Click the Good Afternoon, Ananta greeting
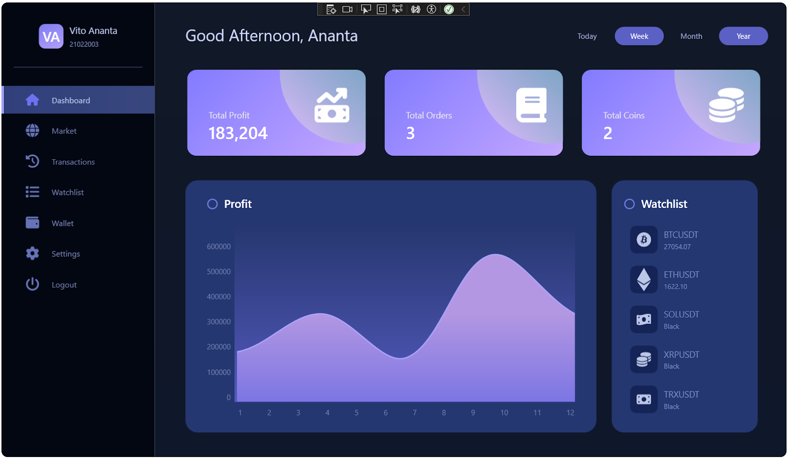Screen dimensions: 788x458 [x=271, y=36]
